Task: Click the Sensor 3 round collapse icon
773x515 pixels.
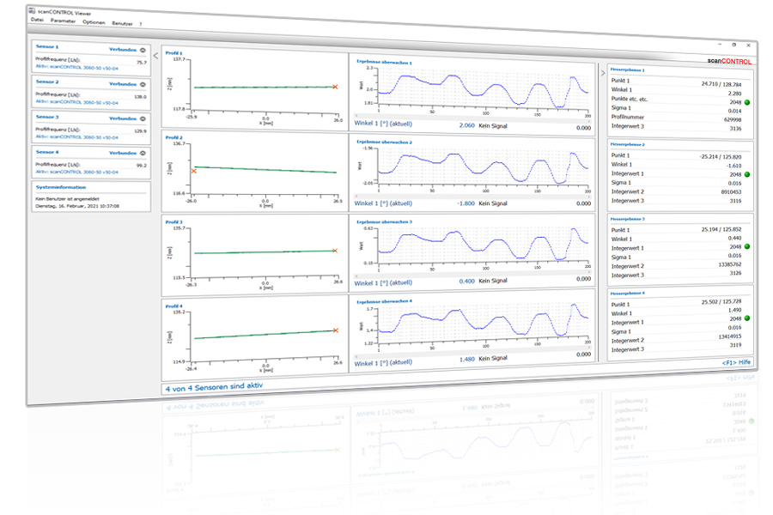Action: (x=143, y=118)
